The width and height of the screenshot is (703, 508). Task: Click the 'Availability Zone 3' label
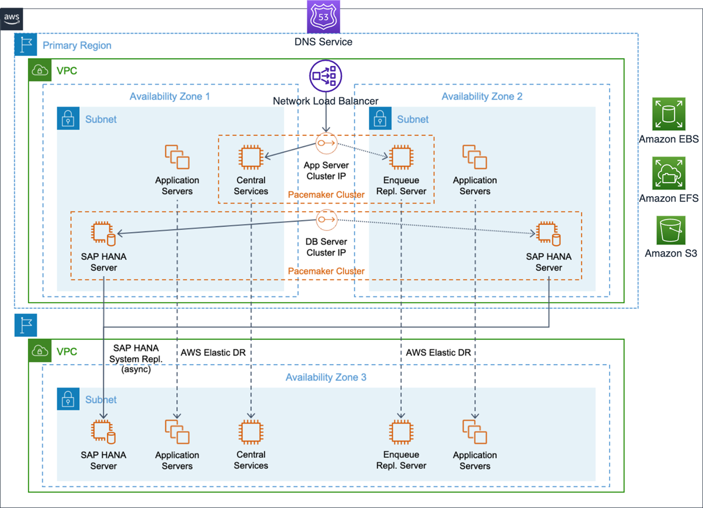pos(326,377)
